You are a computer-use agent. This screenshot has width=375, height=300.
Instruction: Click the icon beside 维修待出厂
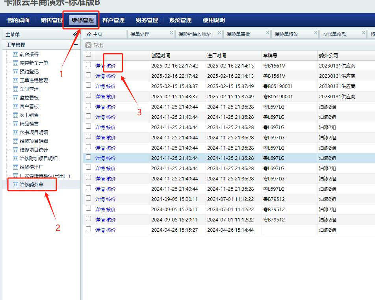tap(15, 167)
